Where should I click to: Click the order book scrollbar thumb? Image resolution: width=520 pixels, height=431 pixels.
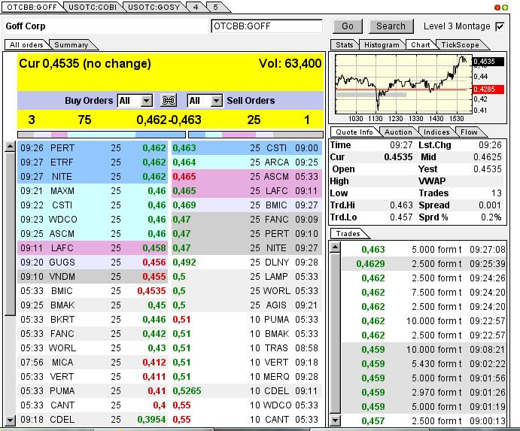[x=11, y=233]
